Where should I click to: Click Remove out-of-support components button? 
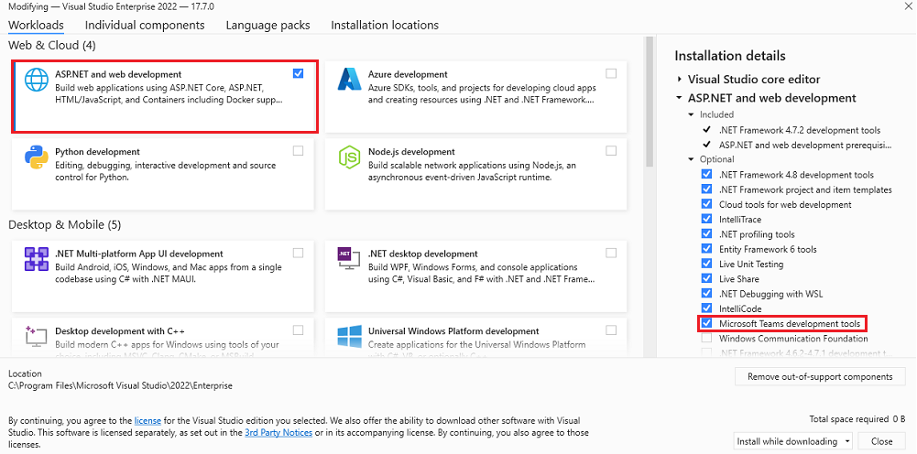(x=820, y=377)
